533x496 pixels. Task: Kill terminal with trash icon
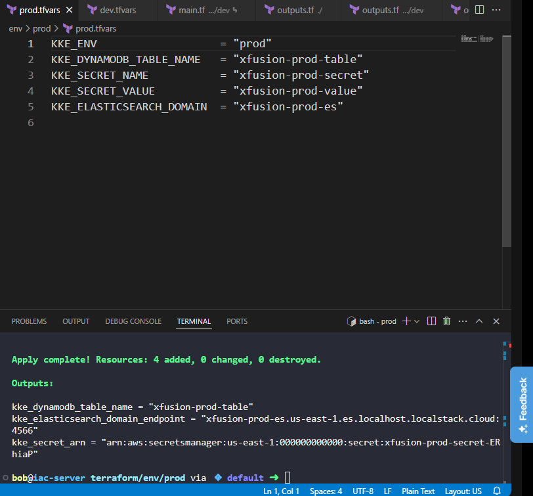(x=446, y=321)
